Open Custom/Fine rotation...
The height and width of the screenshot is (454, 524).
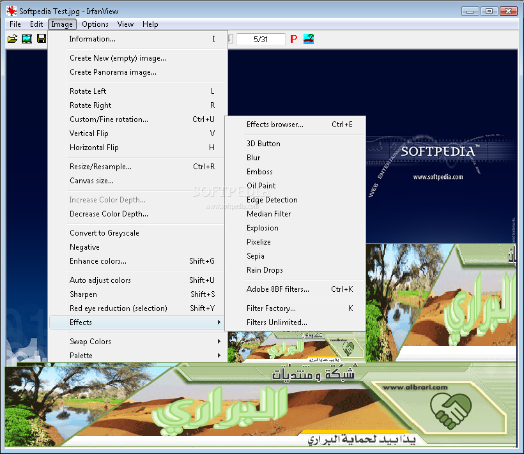138,119
